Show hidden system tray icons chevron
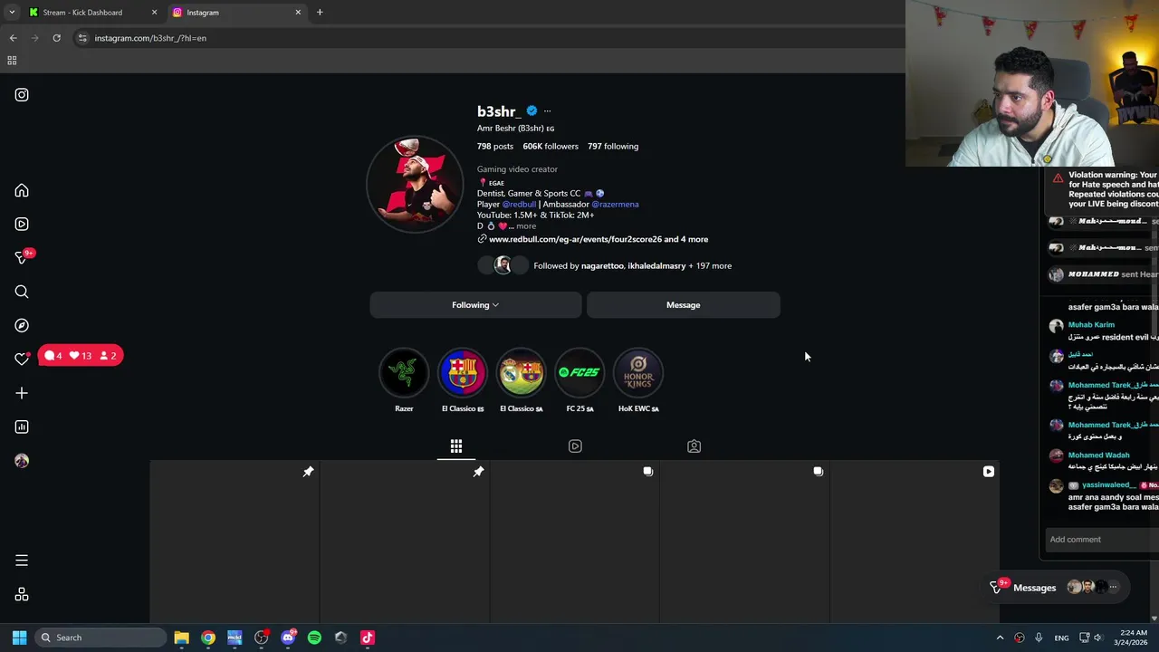Image resolution: width=1159 pixels, height=652 pixels. pyautogui.click(x=1000, y=638)
